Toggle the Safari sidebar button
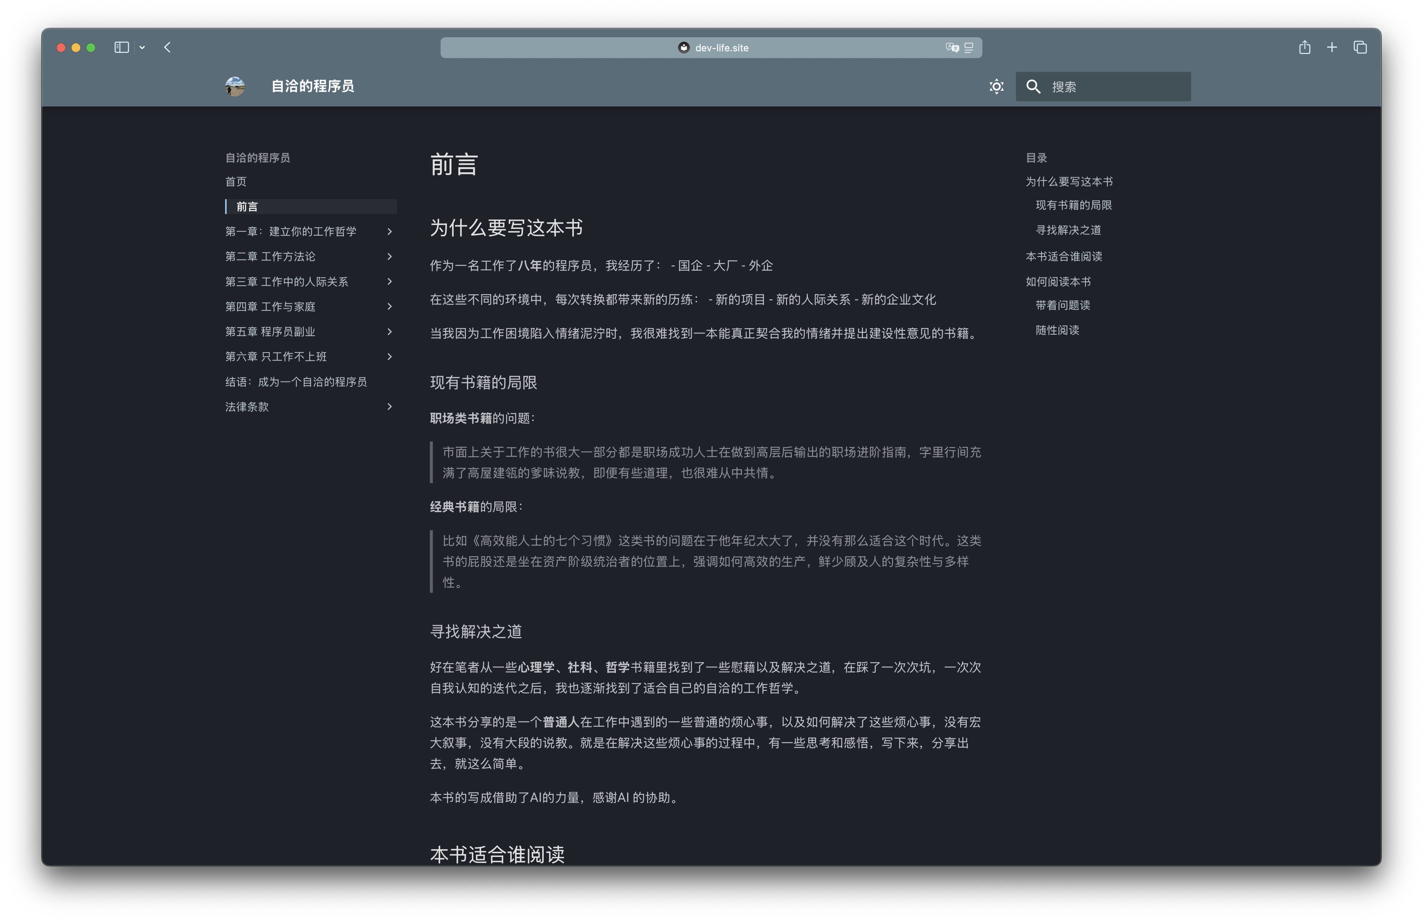Viewport: 1423px width, 921px height. click(x=121, y=47)
